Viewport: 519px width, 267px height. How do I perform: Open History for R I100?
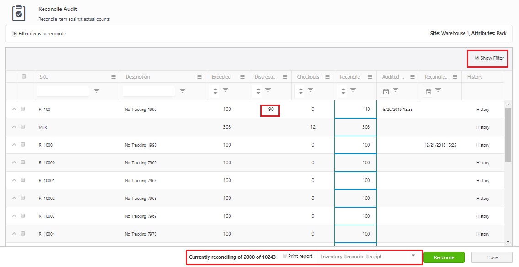[x=483, y=110]
